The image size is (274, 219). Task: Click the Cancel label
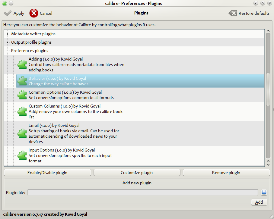tap(46, 13)
